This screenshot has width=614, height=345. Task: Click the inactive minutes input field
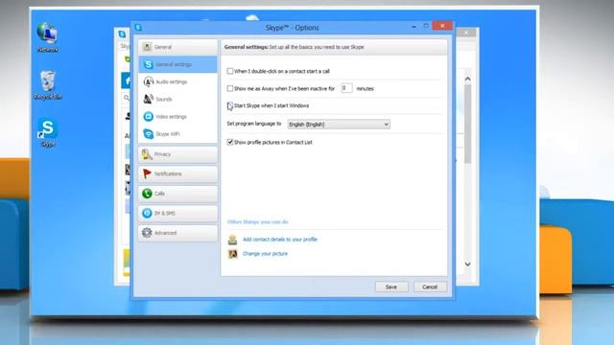346,88
